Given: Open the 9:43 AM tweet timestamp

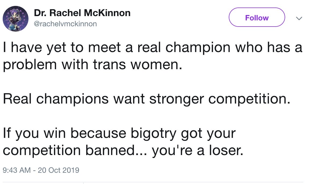Looking at the screenshot, I should (x=16, y=170).
